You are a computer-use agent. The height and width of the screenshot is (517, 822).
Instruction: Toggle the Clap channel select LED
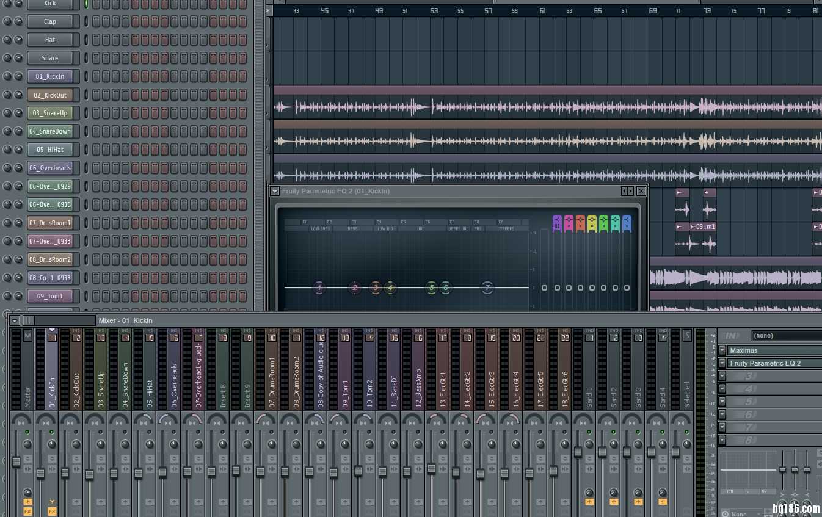86,21
